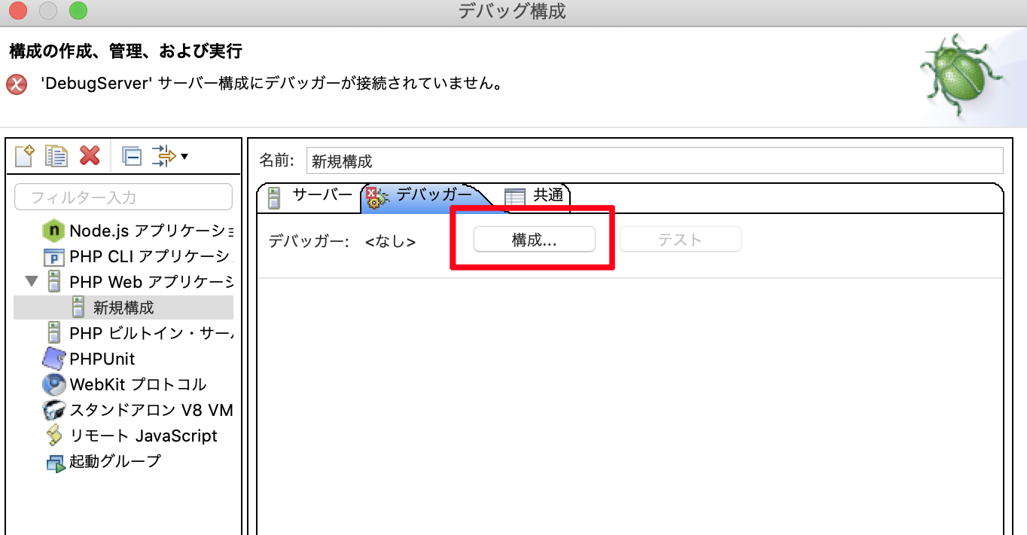Collapse the PHP Web application node

(31, 282)
